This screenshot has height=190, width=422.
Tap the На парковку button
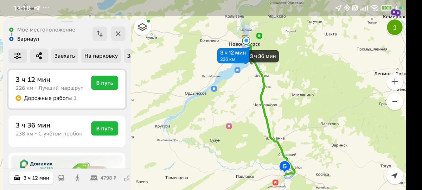click(x=101, y=56)
